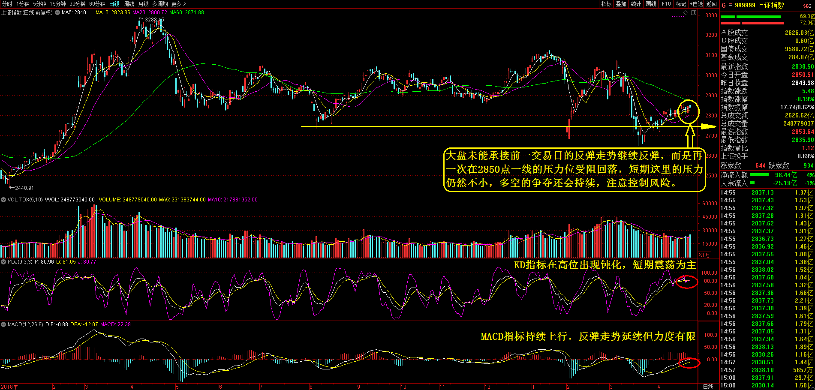Click the 跌家数 count 934
This screenshot has height=390, width=815.
(809, 165)
